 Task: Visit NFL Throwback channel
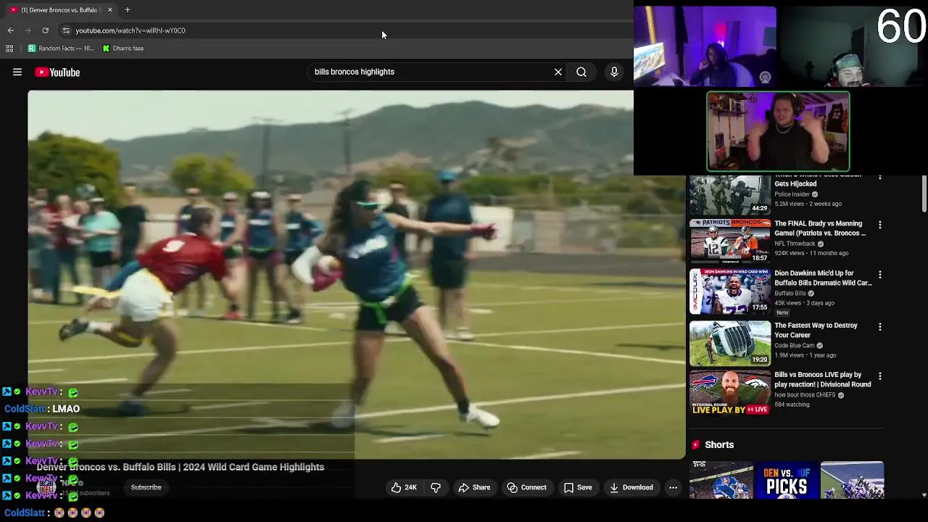(x=795, y=244)
